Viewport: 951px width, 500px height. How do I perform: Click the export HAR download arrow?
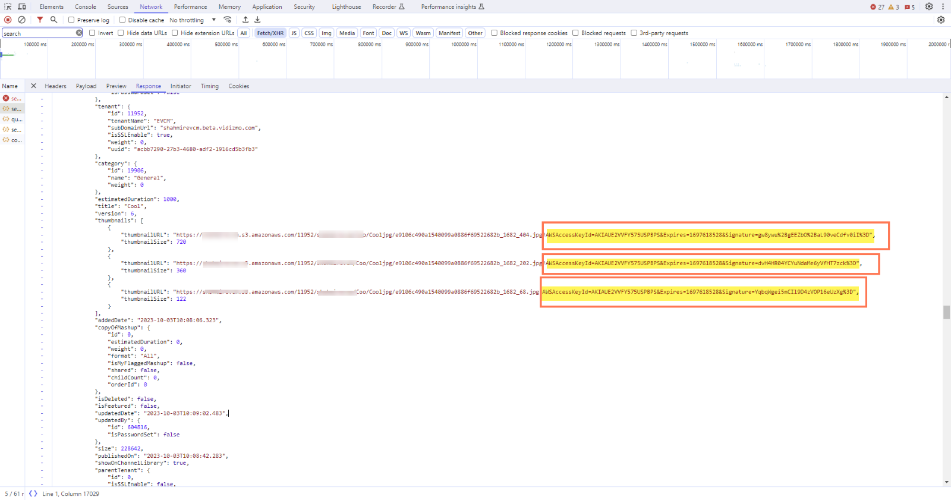[257, 20]
